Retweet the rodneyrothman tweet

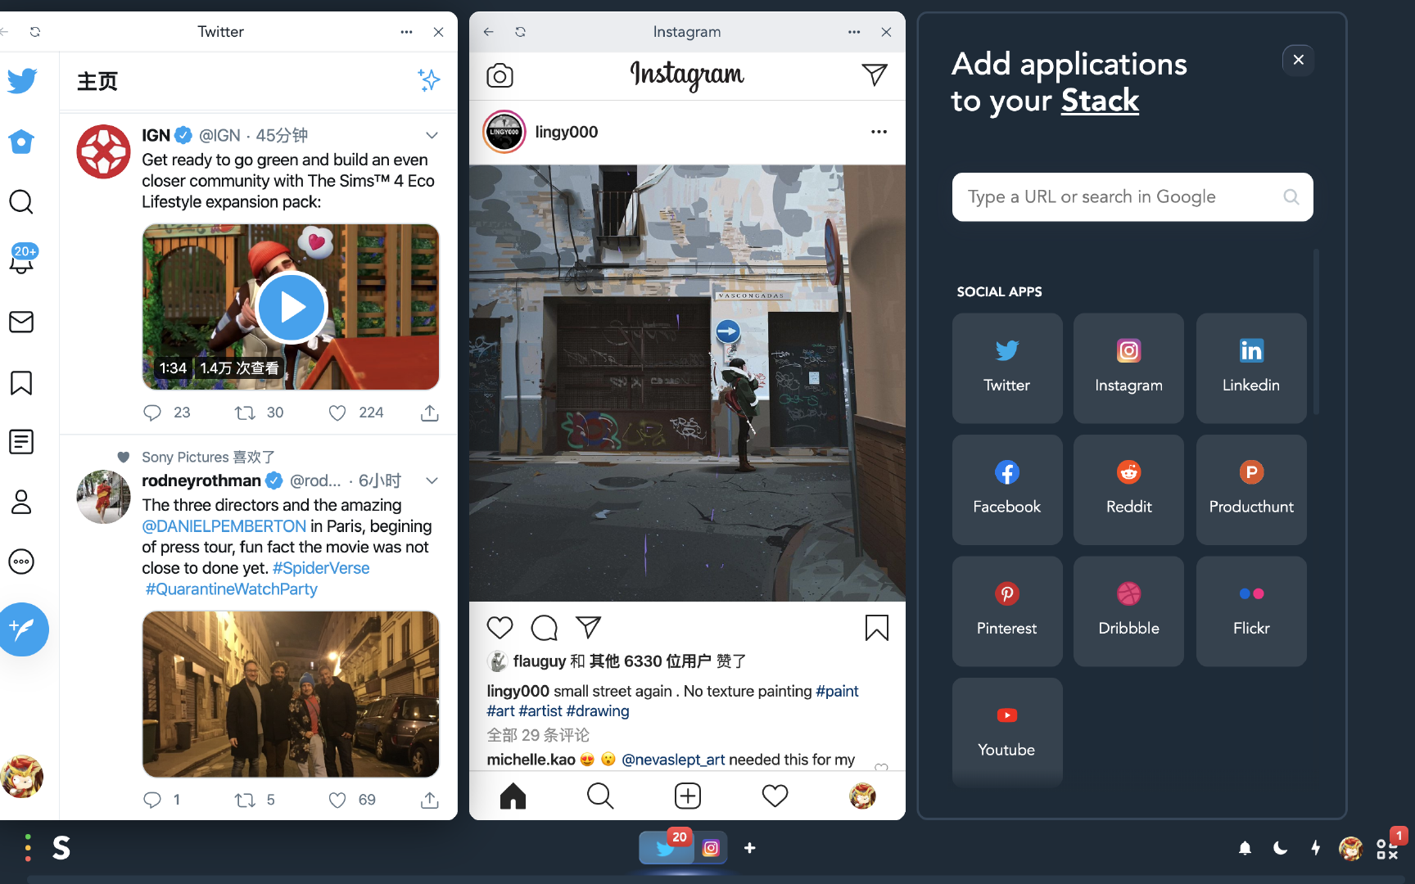click(x=245, y=800)
